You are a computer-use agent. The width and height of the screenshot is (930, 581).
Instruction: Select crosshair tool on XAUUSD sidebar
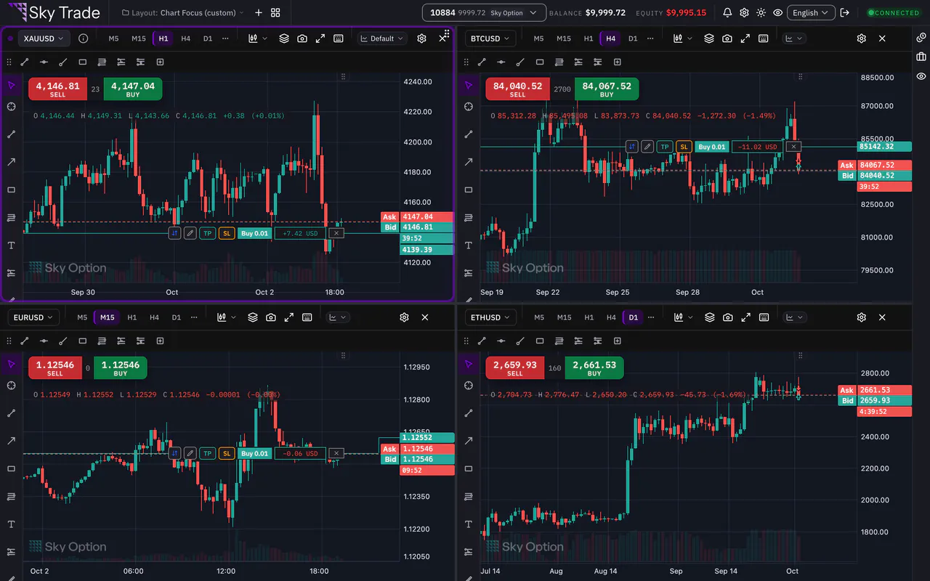click(11, 107)
